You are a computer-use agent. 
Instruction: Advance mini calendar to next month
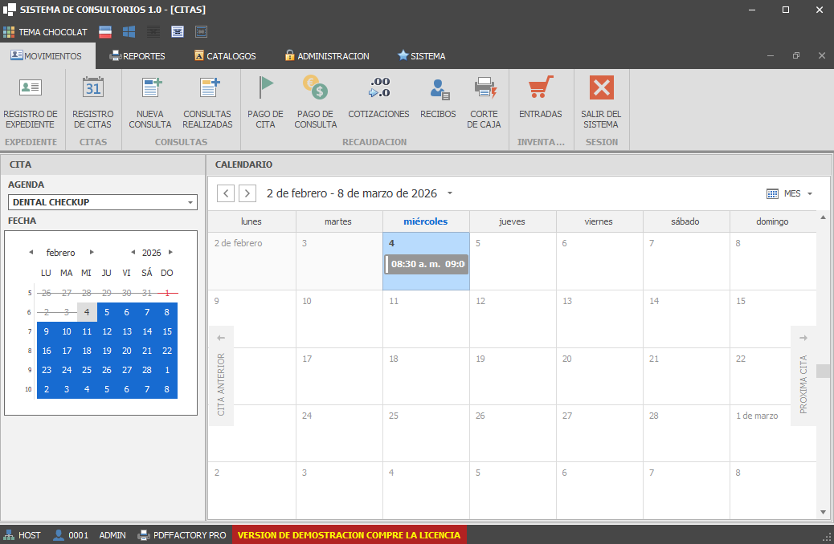(x=92, y=253)
